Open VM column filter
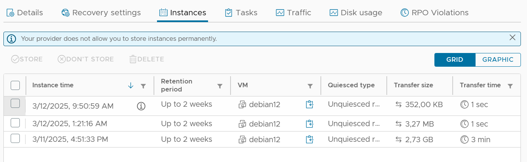 tap(310, 86)
